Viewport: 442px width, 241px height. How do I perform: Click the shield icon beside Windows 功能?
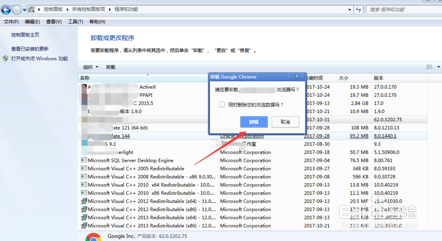(x=6, y=58)
